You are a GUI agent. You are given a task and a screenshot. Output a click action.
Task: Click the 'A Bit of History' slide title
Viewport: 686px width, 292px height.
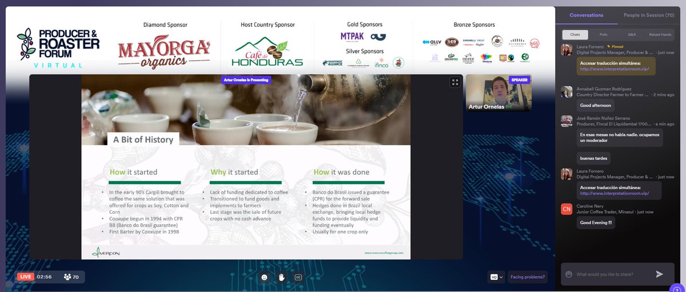point(143,138)
